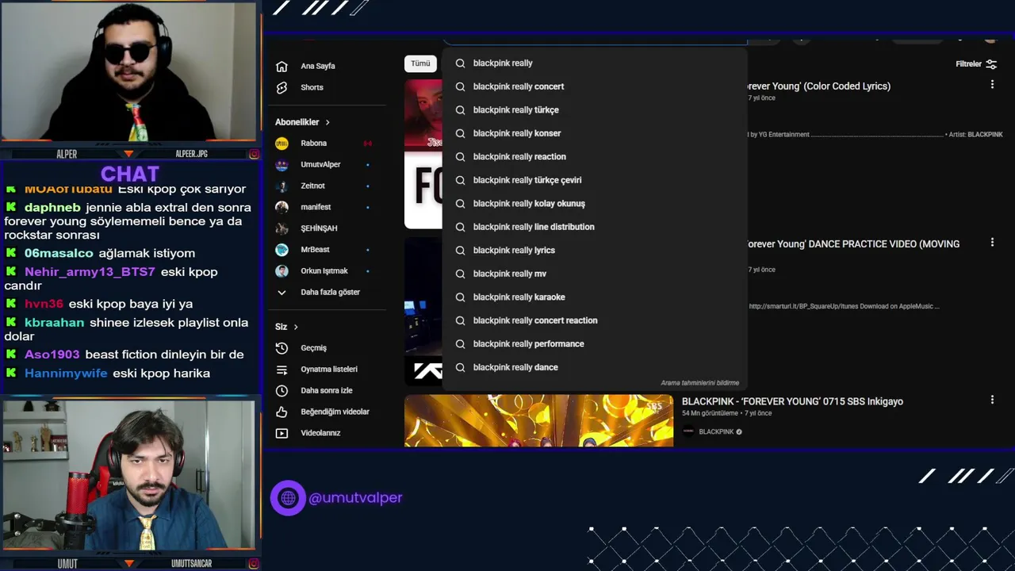The image size is (1015, 571).
Task: Click the smarturl.it BP_SquareUp description link
Action: pyautogui.click(x=844, y=306)
